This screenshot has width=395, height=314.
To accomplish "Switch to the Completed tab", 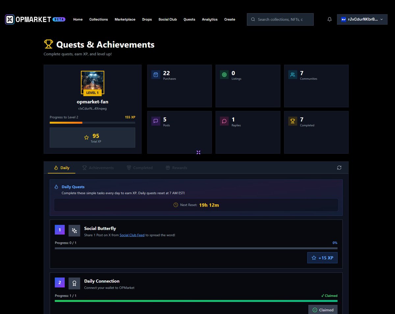I will (140, 168).
